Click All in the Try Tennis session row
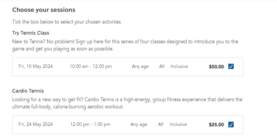Screen dimensions: 277x139 pos(161,66)
